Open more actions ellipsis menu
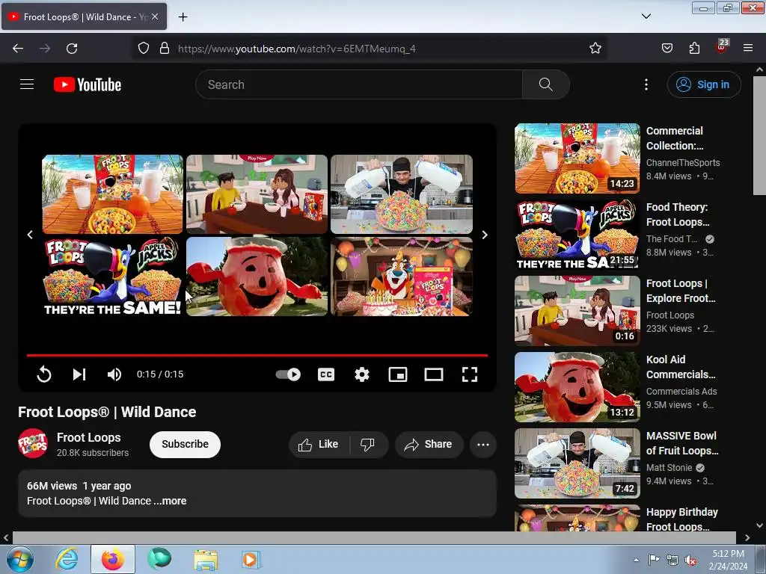Screen dimensions: 766x574 point(483,444)
